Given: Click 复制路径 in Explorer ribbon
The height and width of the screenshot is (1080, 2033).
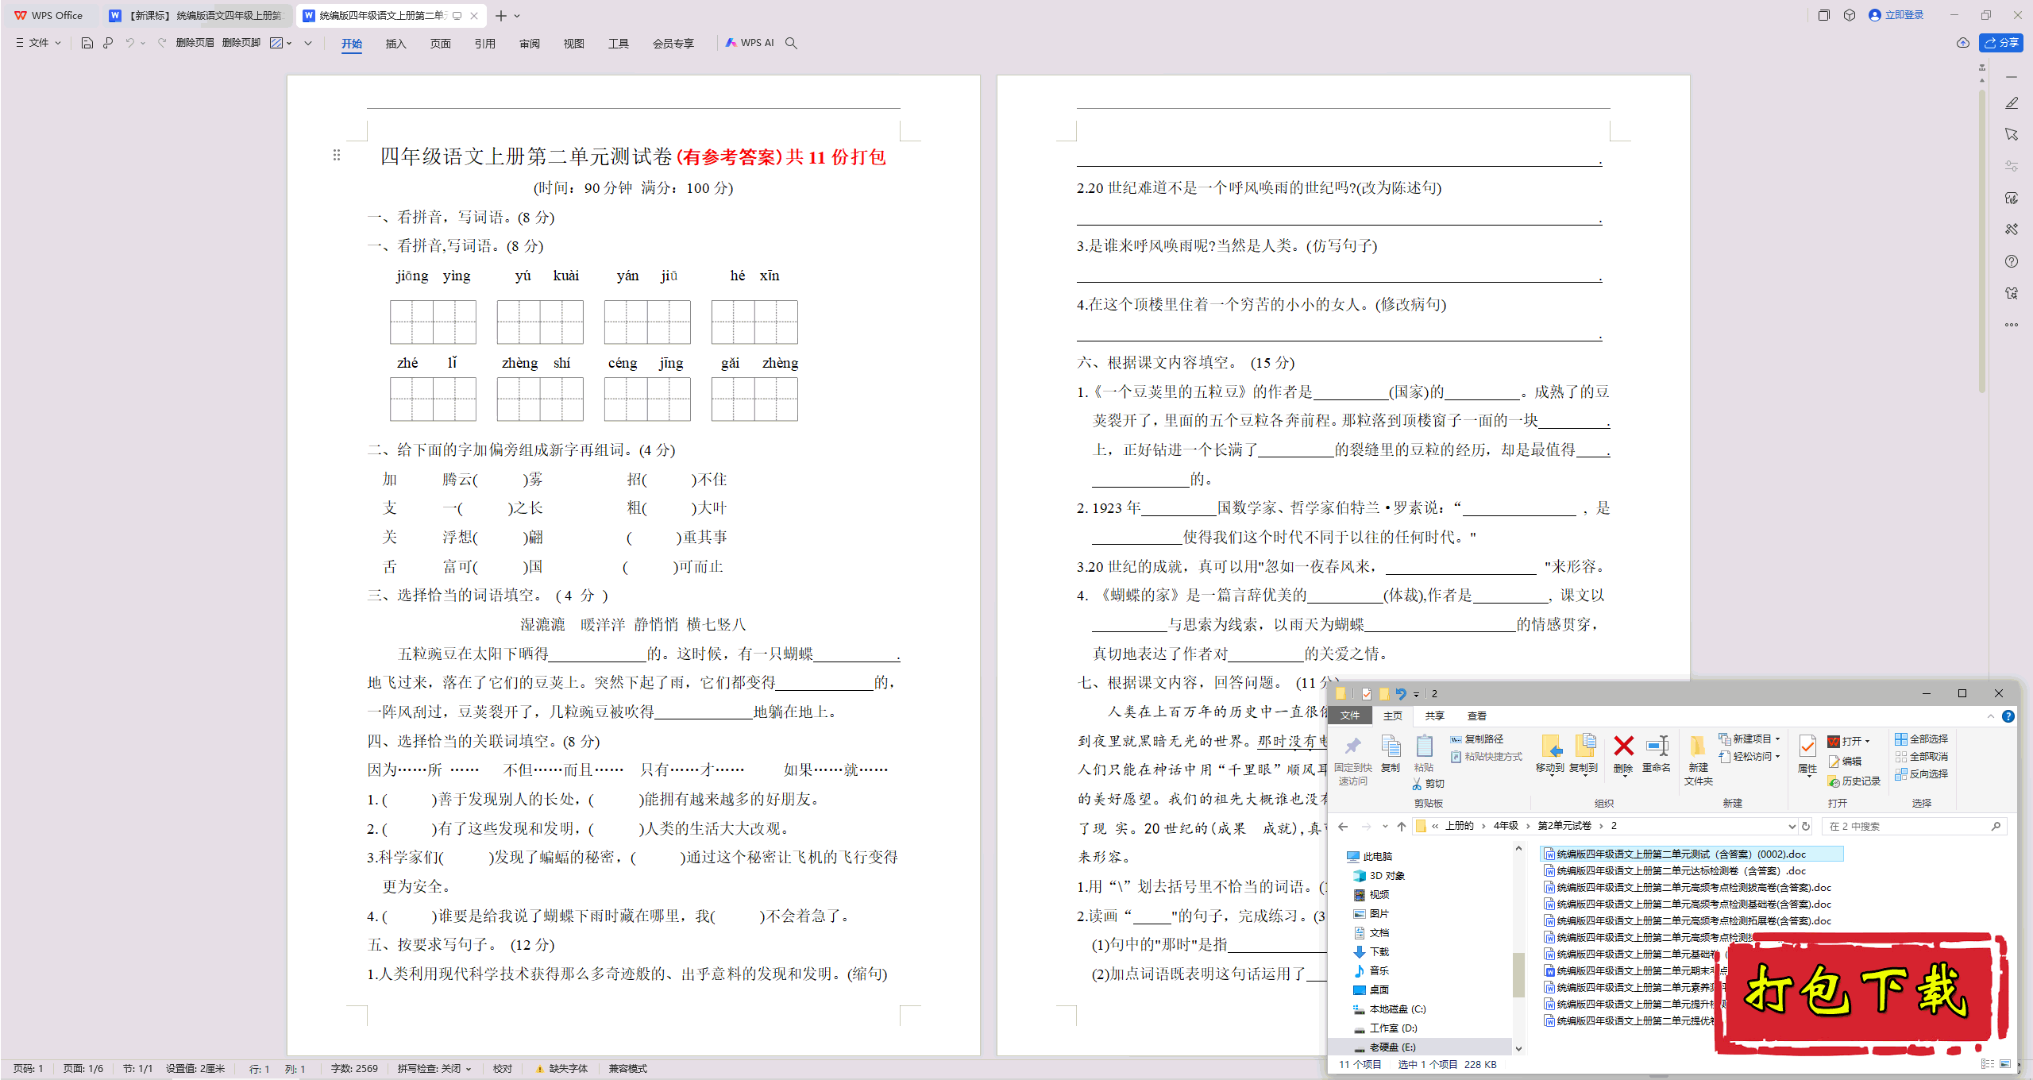Looking at the screenshot, I should 1478,739.
